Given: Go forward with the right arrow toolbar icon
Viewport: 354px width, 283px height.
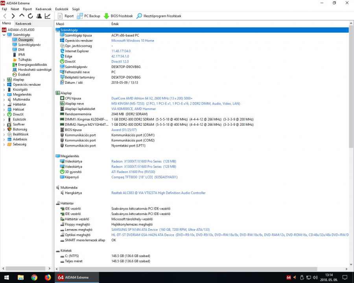Looking at the screenshot, I should point(13,16).
